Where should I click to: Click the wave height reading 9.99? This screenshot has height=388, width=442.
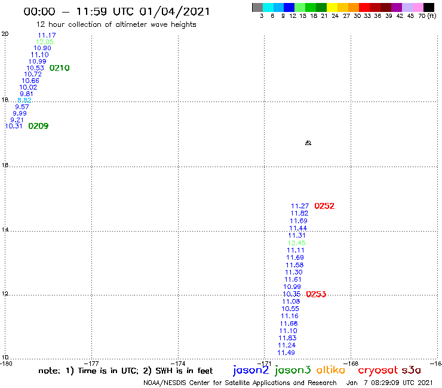(x=20, y=113)
